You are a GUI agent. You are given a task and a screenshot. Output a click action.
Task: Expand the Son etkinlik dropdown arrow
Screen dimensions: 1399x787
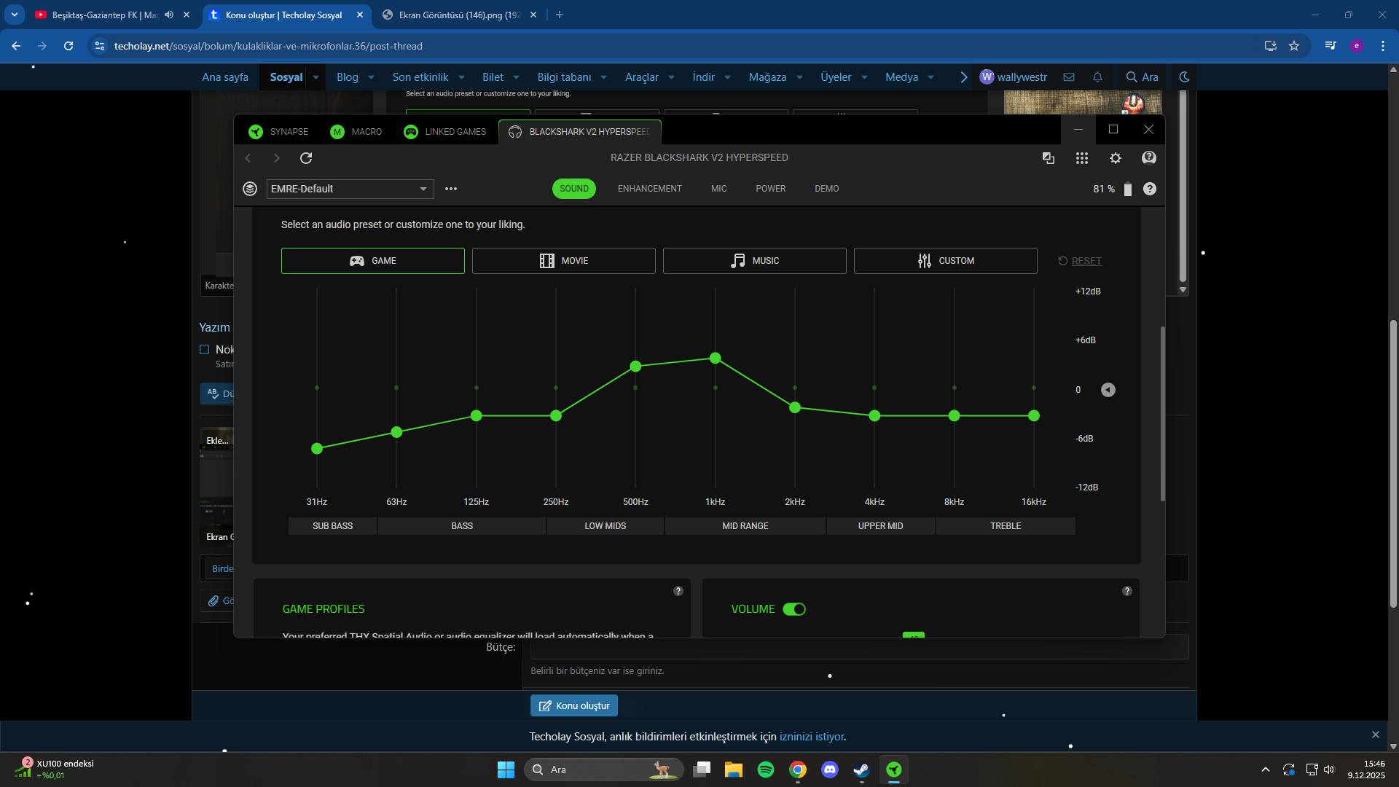(x=462, y=77)
